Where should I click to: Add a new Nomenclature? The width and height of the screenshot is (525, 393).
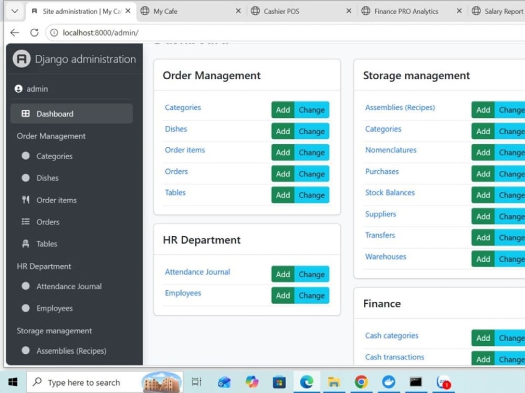click(x=483, y=152)
